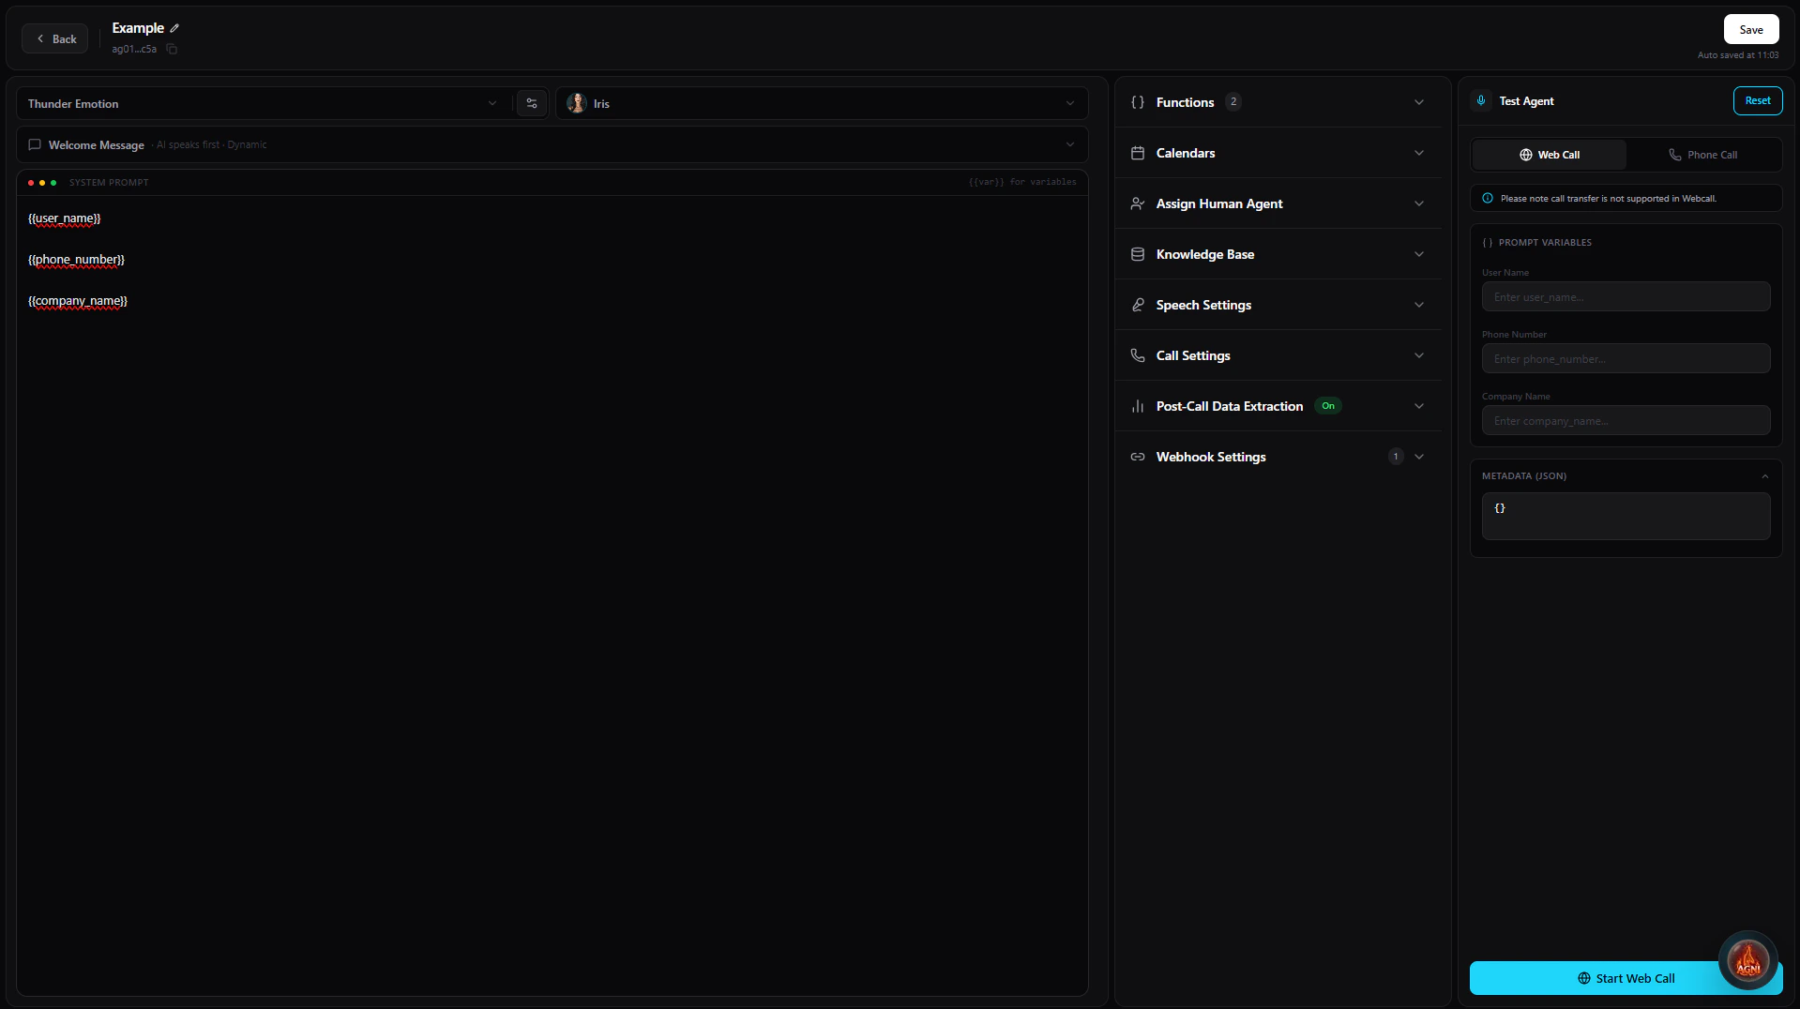
Task: Click the Webhook Settings label
Action: [x=1211, y=457]
